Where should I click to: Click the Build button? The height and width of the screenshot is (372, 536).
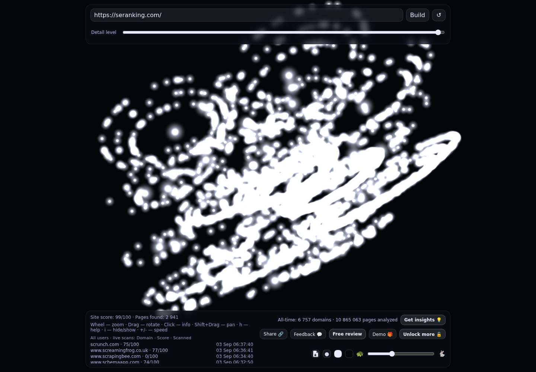point(417,15)
